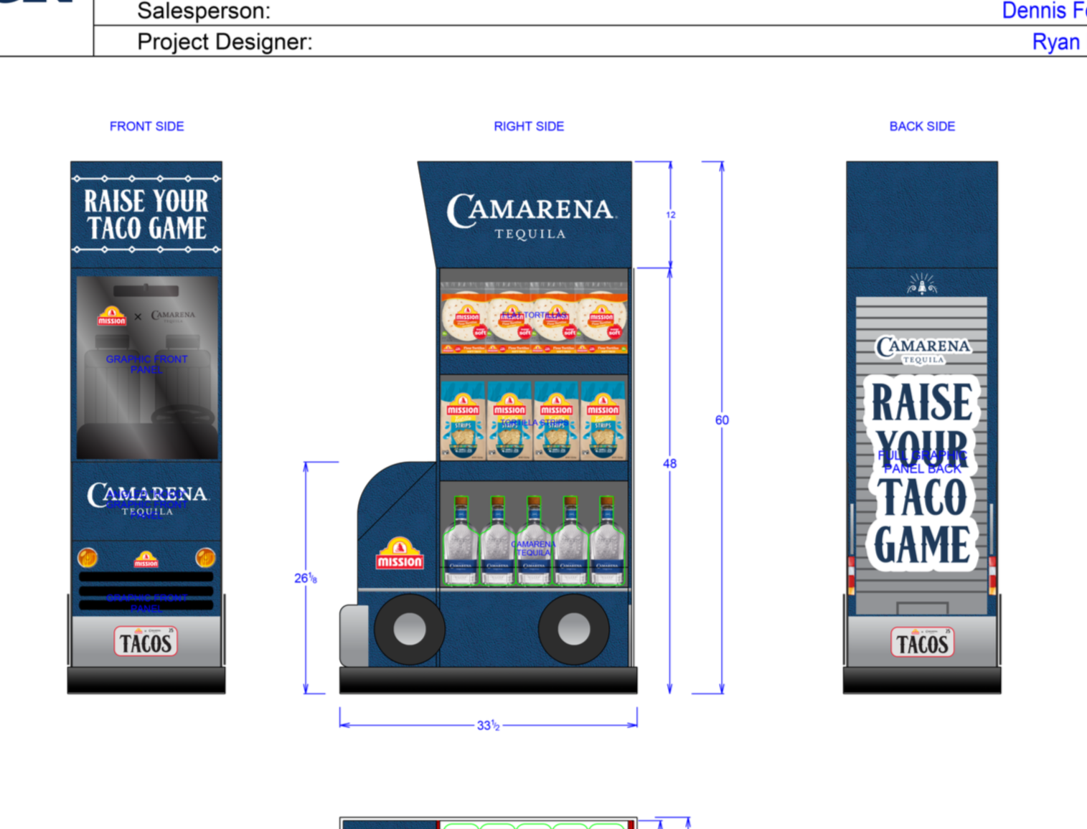
Task: Click the rear wheel of the truck display
Action: coord(574,630)
